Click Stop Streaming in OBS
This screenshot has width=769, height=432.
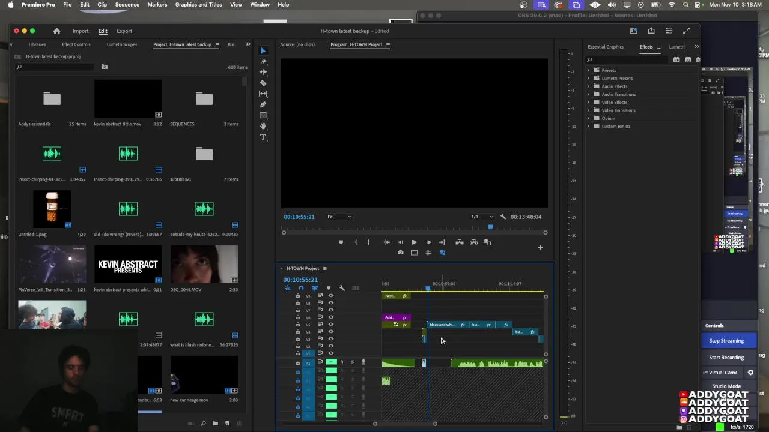point(726,341)
